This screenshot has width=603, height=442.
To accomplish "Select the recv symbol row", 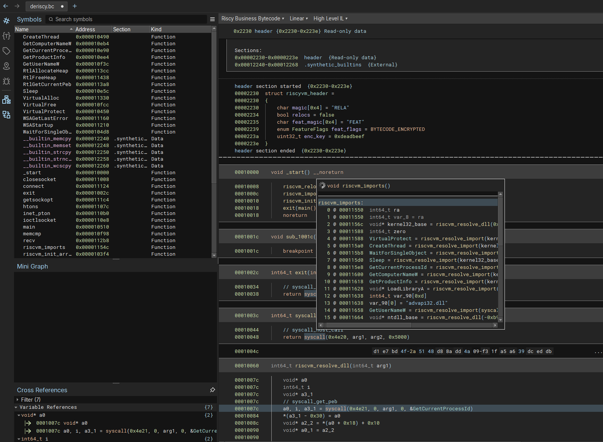I will (x=113, y=240).
